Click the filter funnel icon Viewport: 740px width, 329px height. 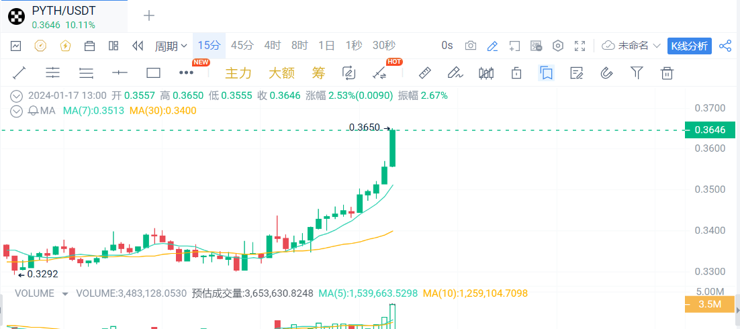[x=637, y=73]
